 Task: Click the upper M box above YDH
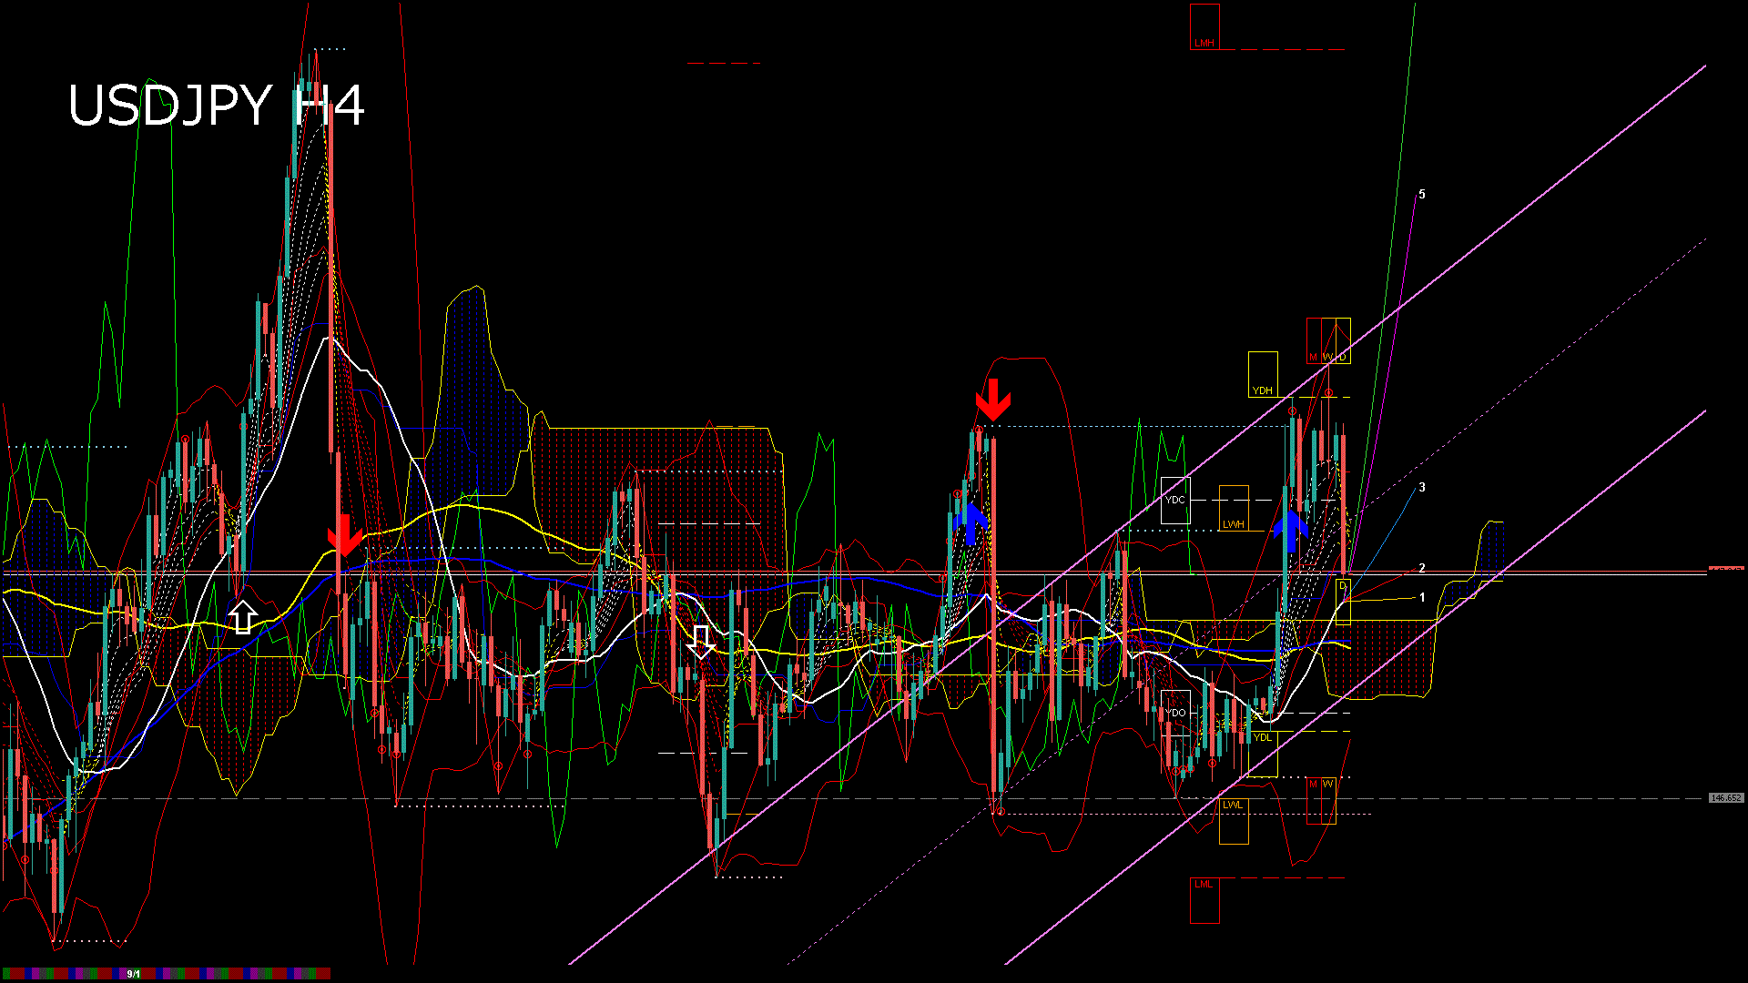click(1314, 340)
